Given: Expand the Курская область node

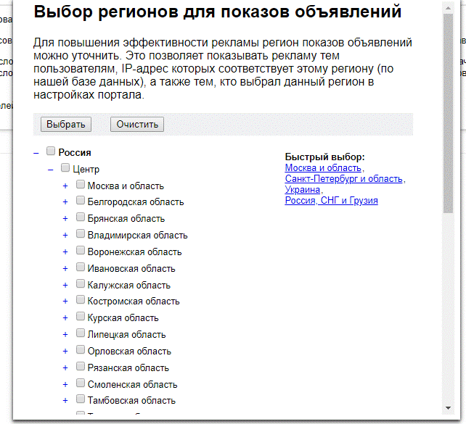Looking at the screenshot, I should [65, 318].
